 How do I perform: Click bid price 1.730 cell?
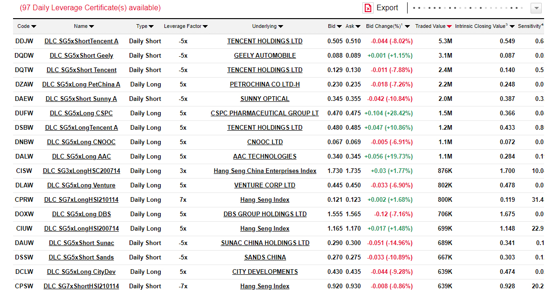(x=335, y=171)
